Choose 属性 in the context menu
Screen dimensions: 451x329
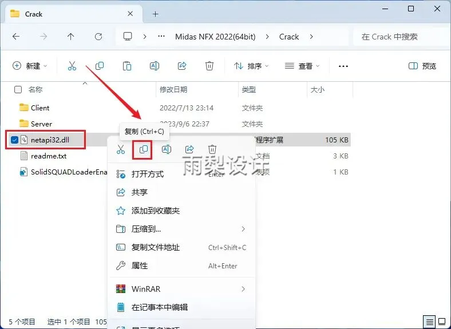(x=181, y=265)
